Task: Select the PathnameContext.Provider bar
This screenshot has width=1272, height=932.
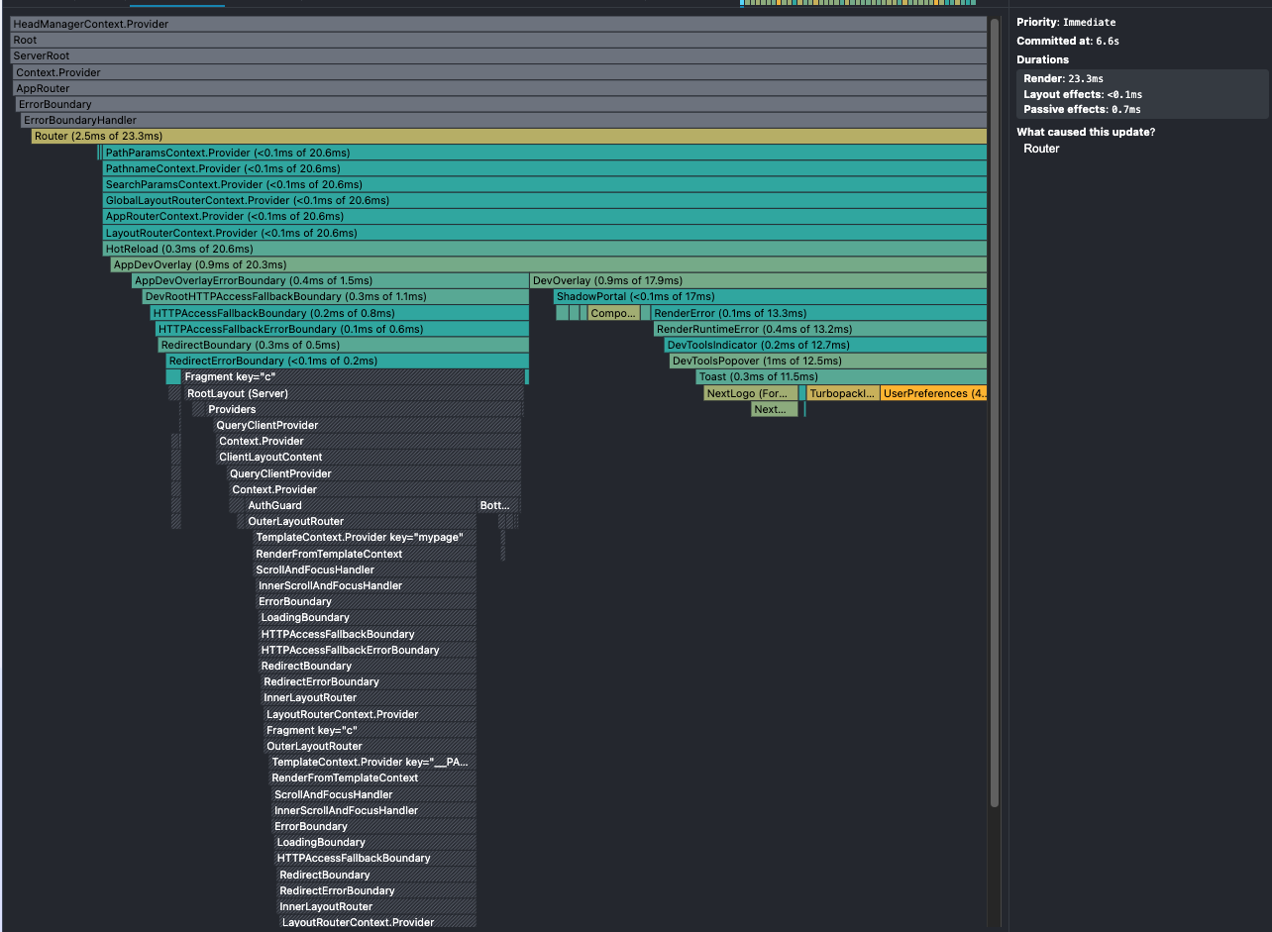Action: coord(545,168)
